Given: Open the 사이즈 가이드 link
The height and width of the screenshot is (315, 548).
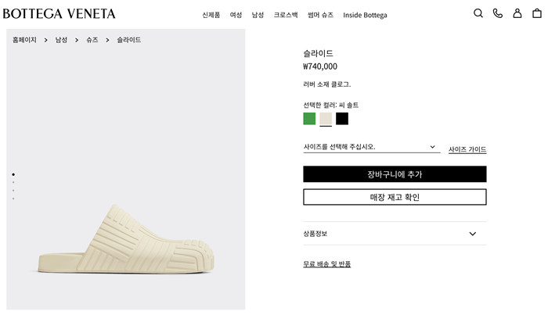Looking at the screenshot, I should (x=467, y=149).
